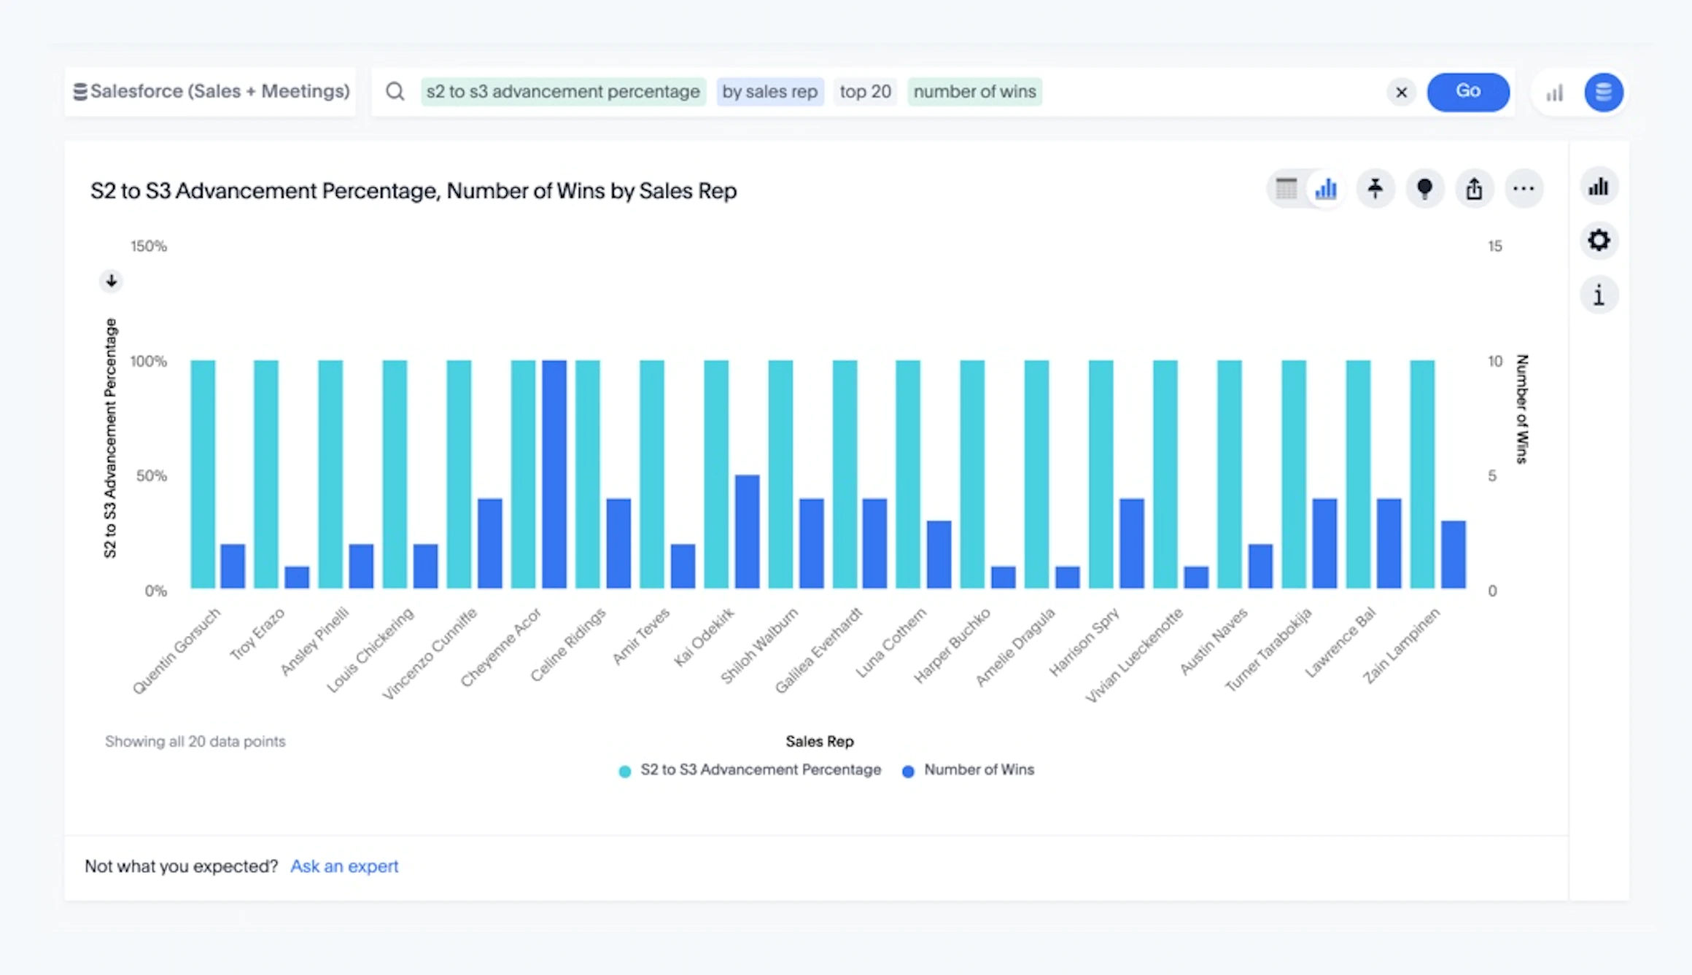Viewport: 1692px width, 975px height.
Task: Click 'Vivian Lueckenotte' axis label
Action: 1134,656
